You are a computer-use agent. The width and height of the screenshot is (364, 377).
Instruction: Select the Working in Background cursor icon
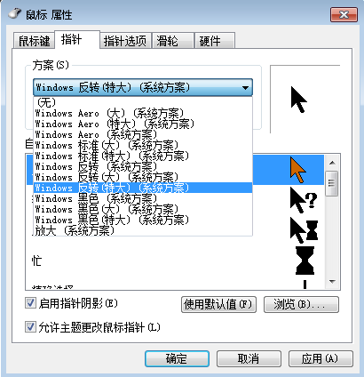click(x=304, y=230)
